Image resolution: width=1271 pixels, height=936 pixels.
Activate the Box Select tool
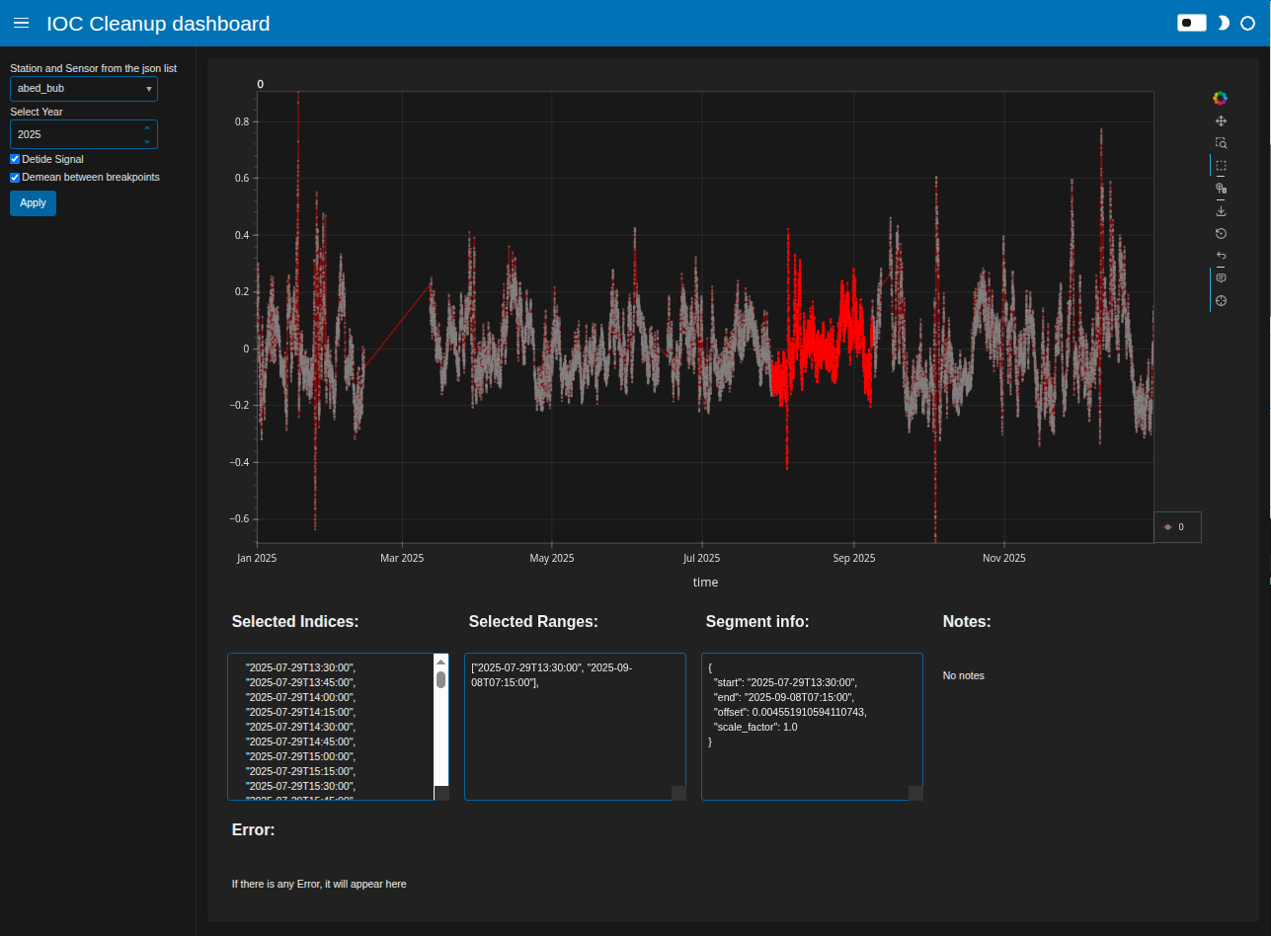1221,166
